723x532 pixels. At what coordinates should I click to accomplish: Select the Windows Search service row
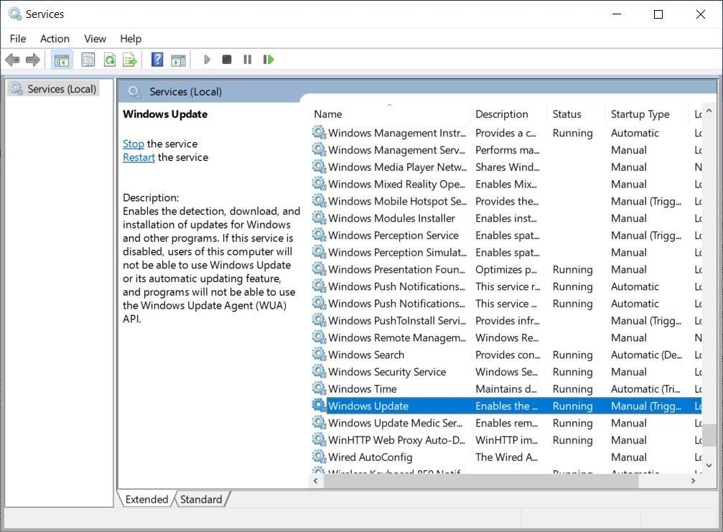click(x=366, y=355)
